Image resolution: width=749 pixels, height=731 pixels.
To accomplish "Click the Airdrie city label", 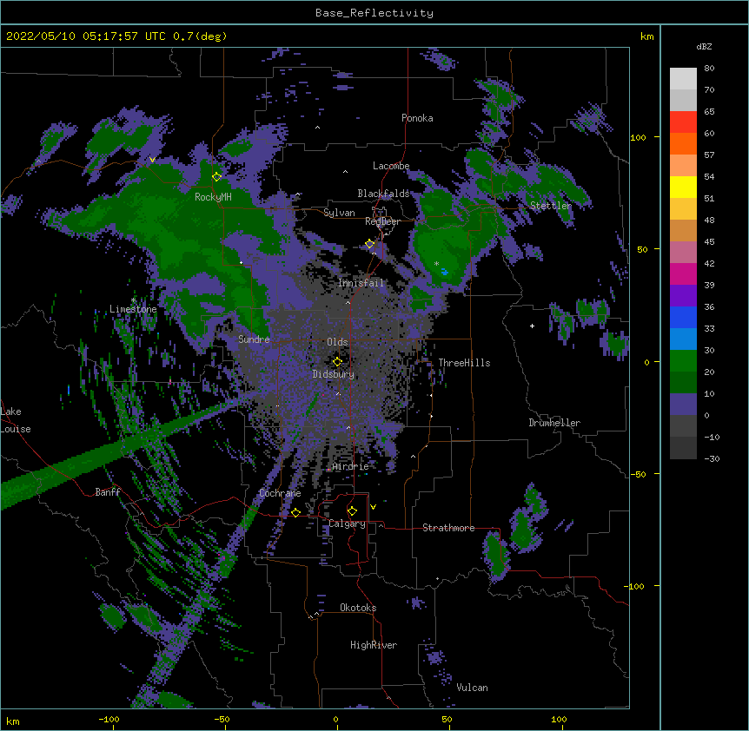I will (350, 466).
